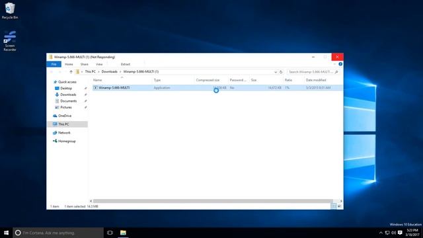
Task: Open the volume tray icon
Action: (394, 233)
